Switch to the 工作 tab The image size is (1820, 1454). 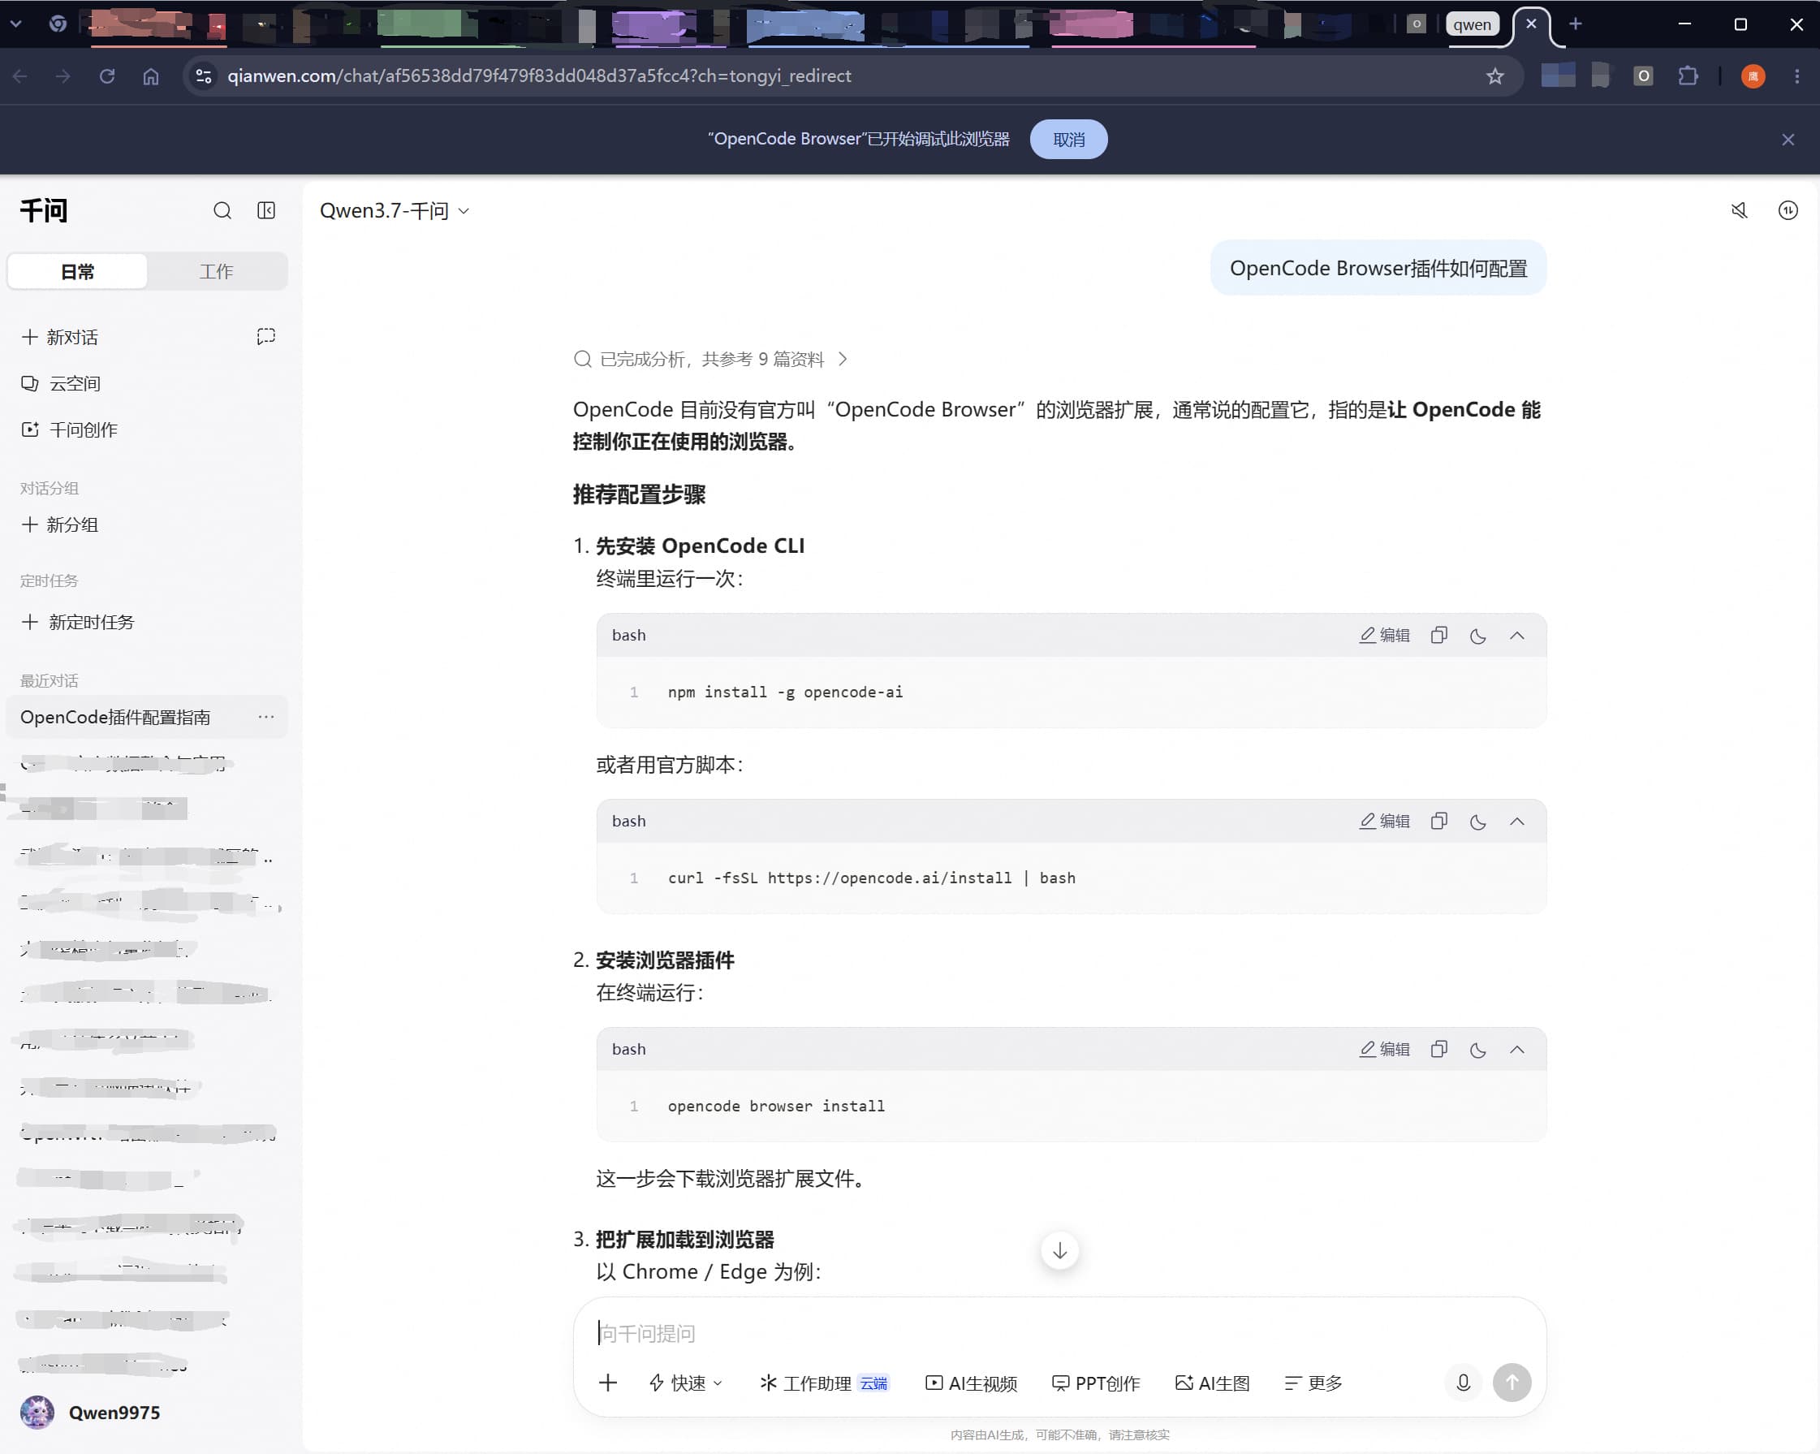[216, 271]
